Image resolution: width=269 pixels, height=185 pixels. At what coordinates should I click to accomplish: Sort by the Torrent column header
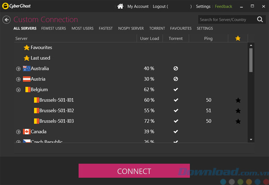click(175, 39)
